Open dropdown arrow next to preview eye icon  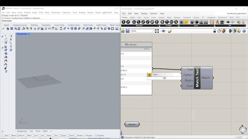167,31
